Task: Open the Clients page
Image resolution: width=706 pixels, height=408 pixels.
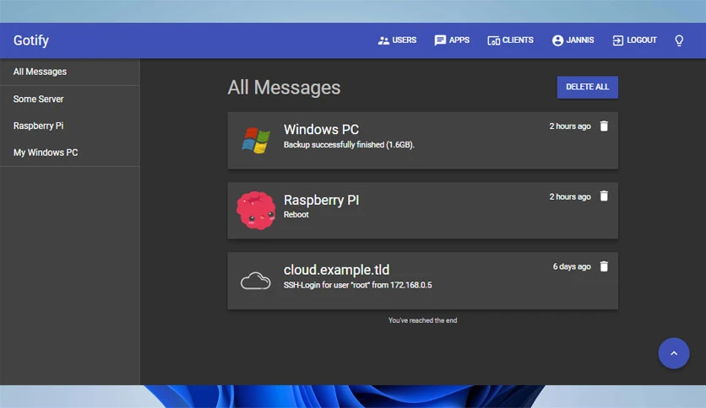Action: 511,40
